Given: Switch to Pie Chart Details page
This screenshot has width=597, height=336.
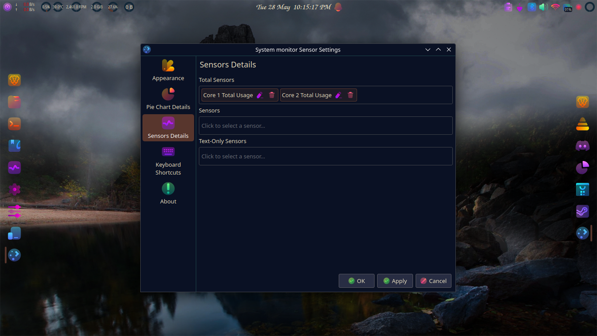Looking at the screenshot, I should point(168,99).
